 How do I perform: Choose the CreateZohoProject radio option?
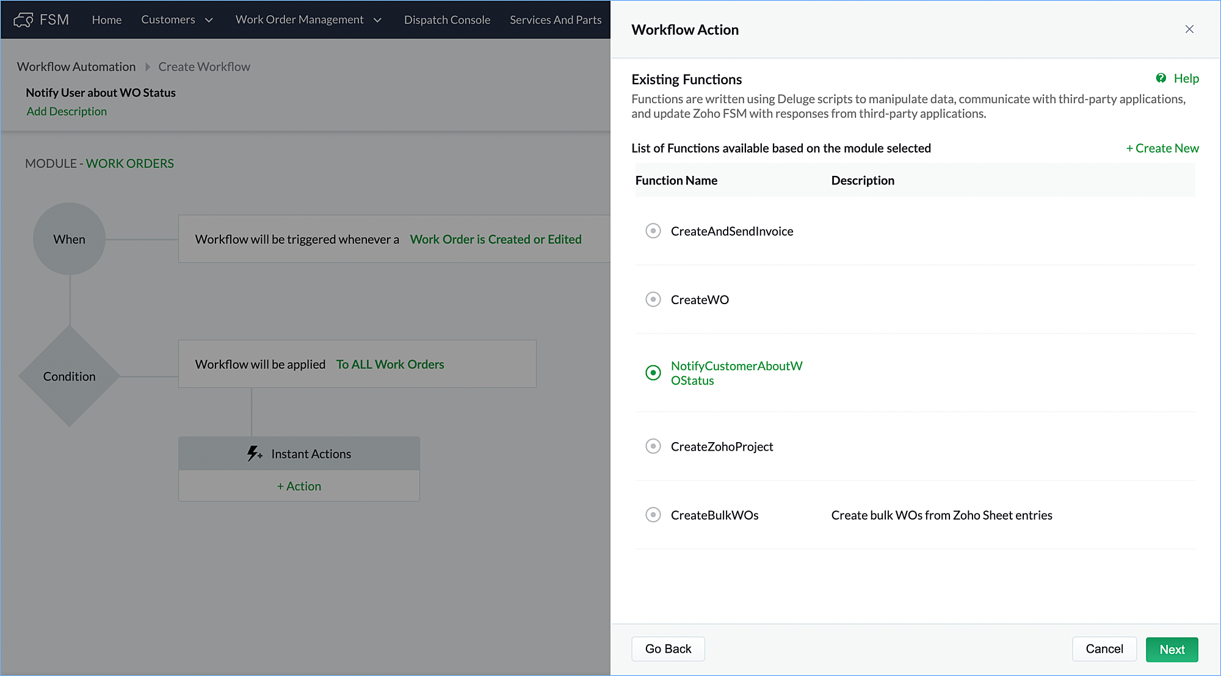point(653,446)
